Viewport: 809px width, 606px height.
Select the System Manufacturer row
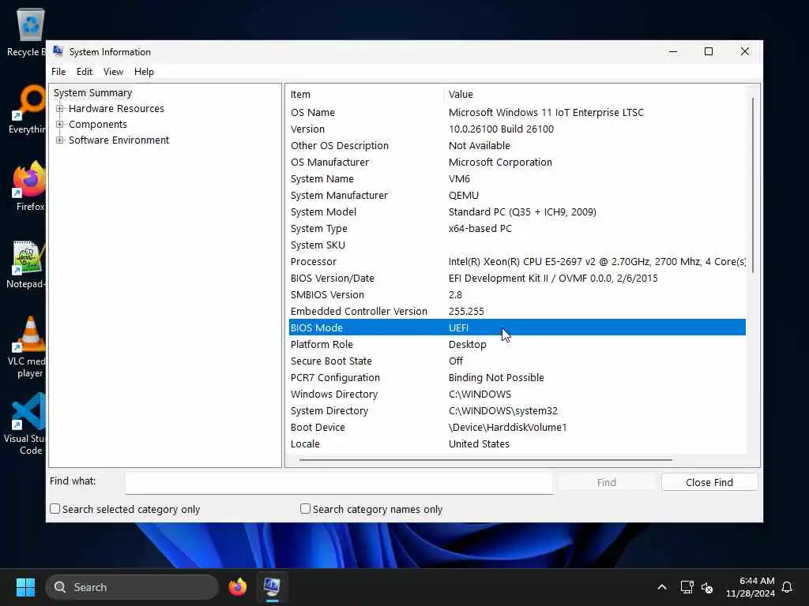[x=517, y=196]
